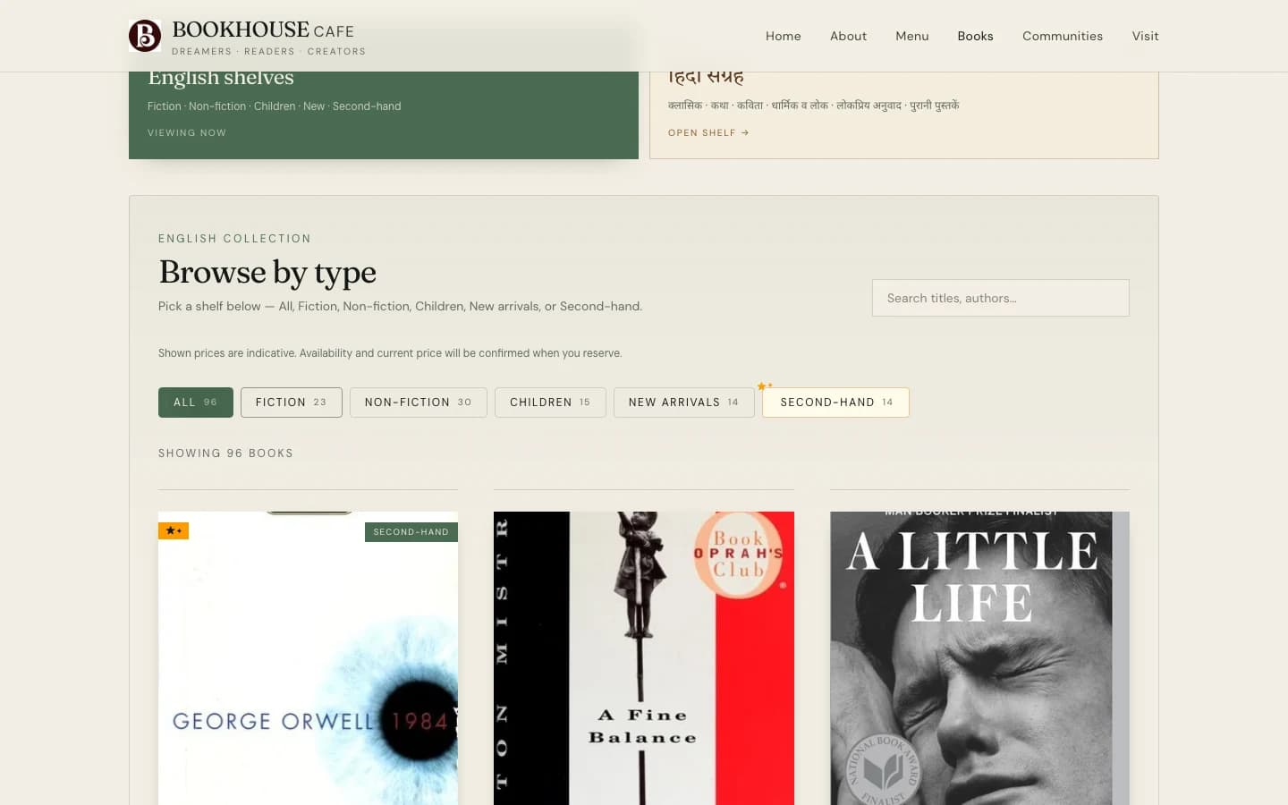Click the Shown prices are indicative note
The width and height of the screenshot is (1288, 805).
(x=390, y=353)
